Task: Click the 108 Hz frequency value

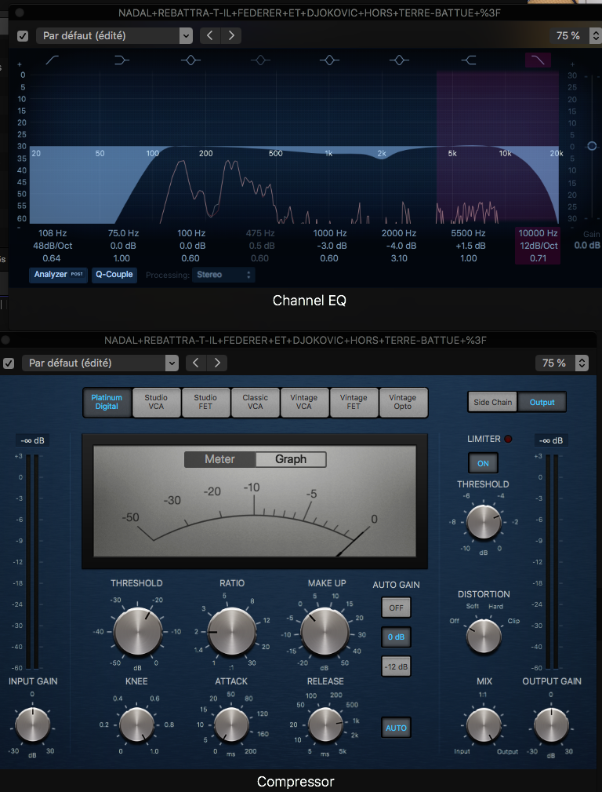Action: coord(53,233)
